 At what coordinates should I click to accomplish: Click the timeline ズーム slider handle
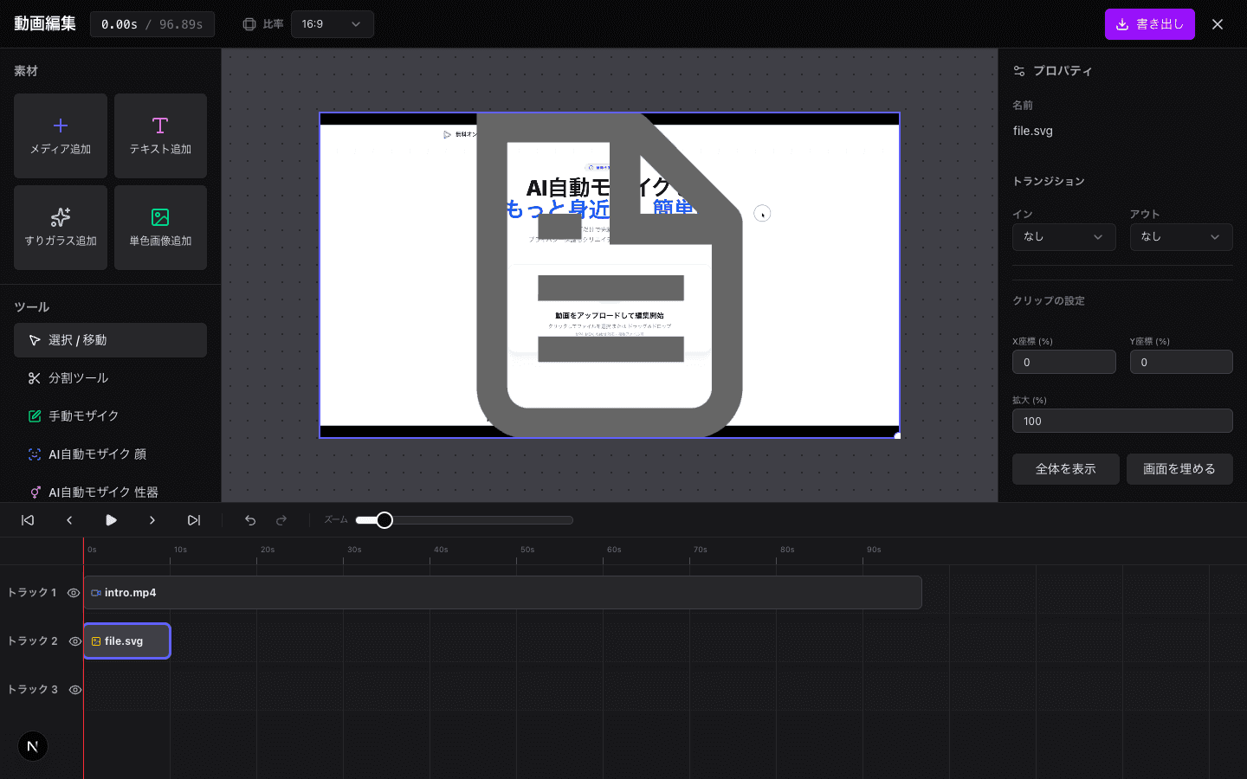pos(384,520)
